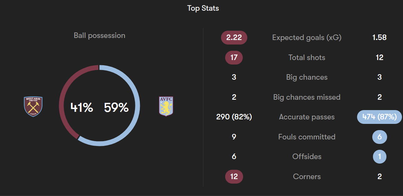Click the maroon 12 corners badge

pyautogui.click(x=234, y=176)
